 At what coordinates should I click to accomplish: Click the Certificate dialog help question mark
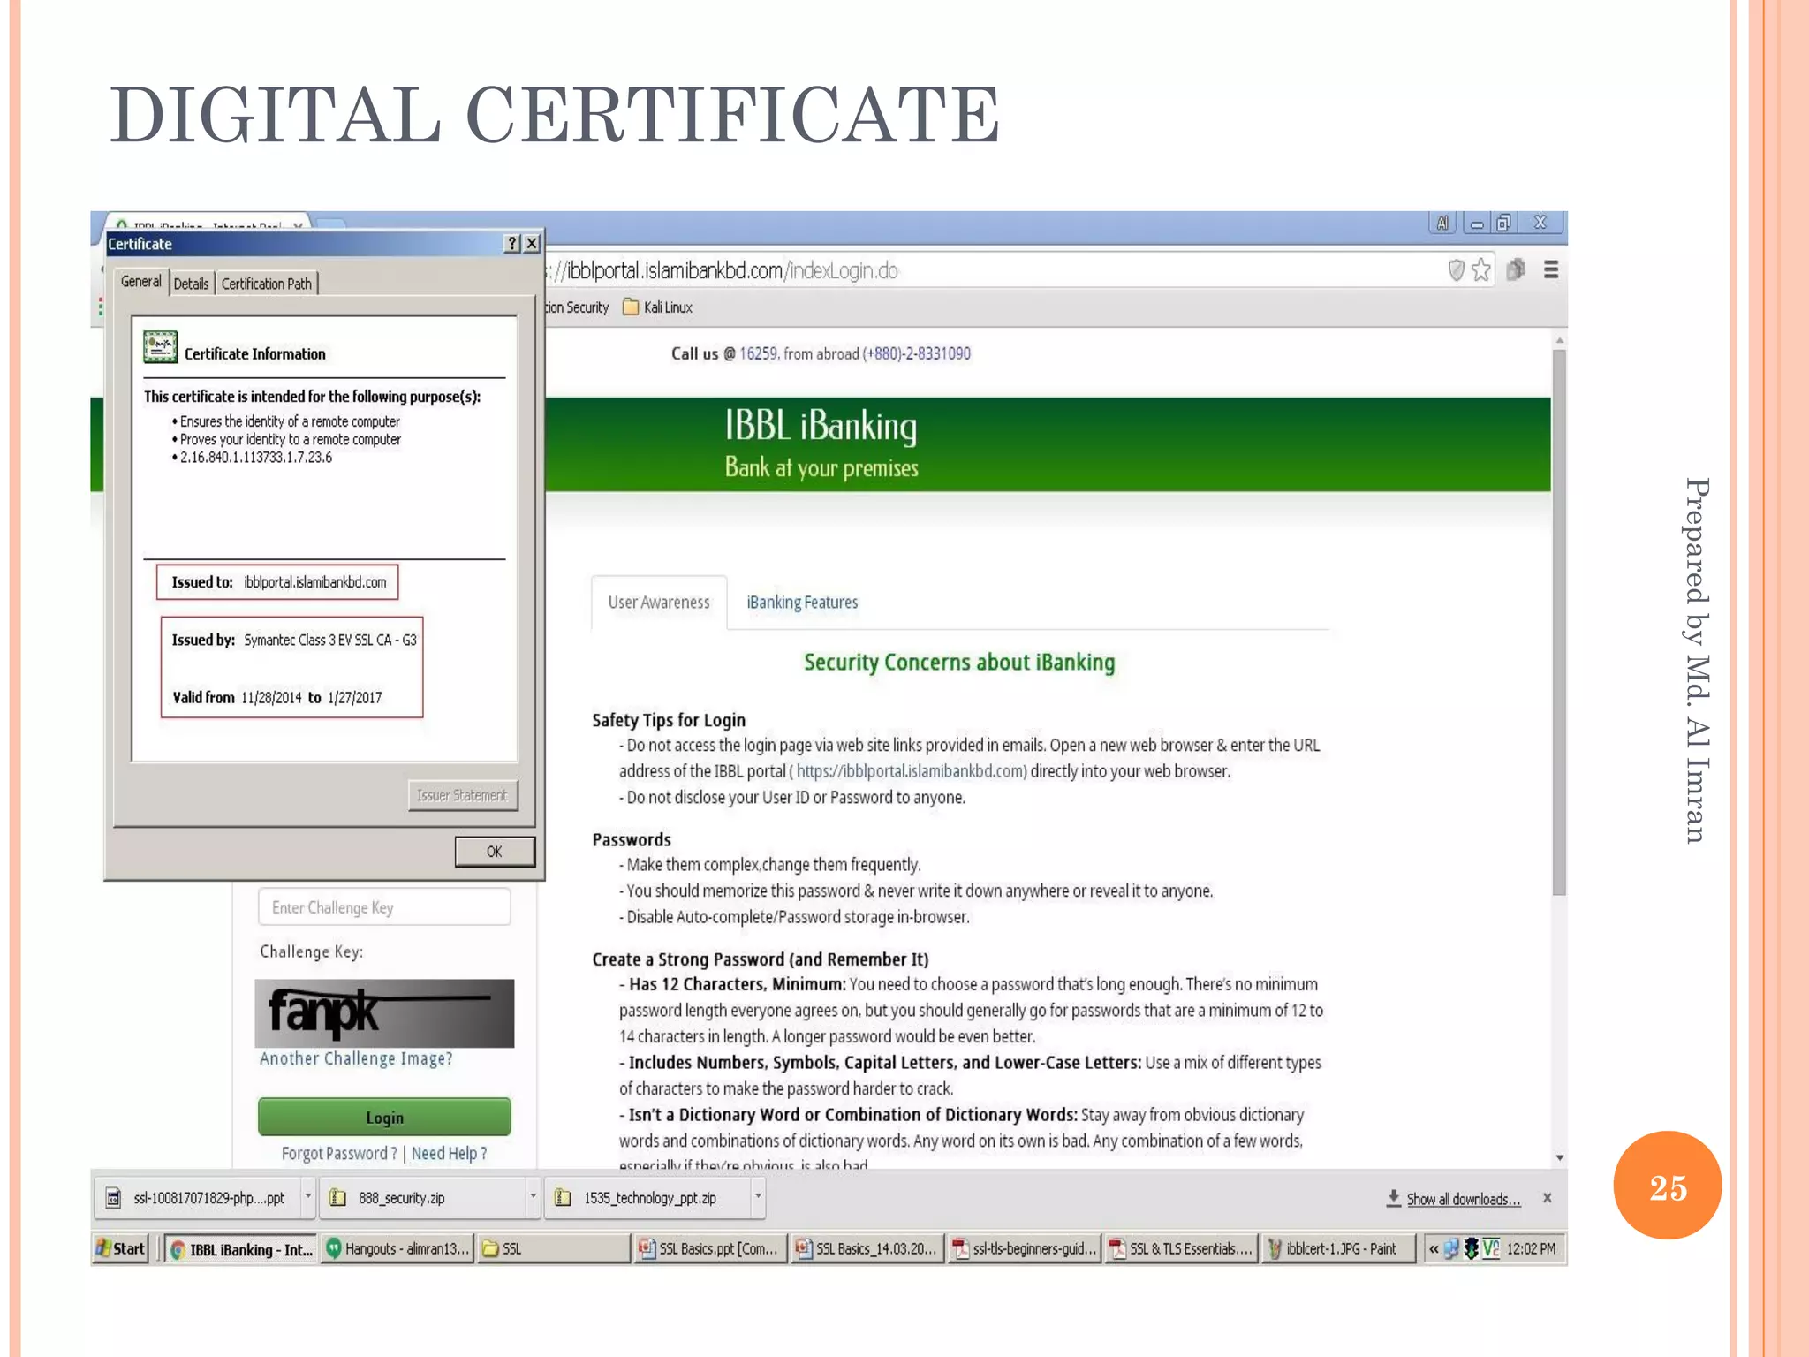coord(512,244)
